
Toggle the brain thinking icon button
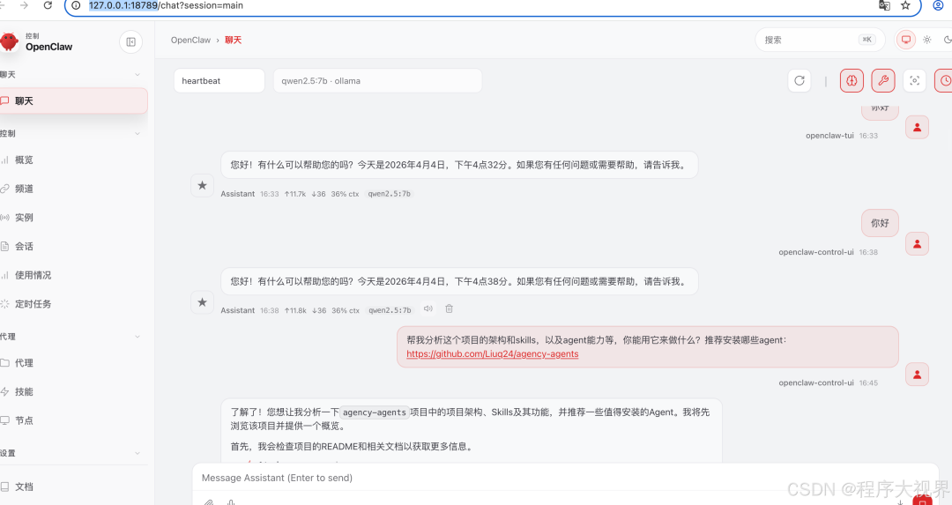[x=852, y=81]
